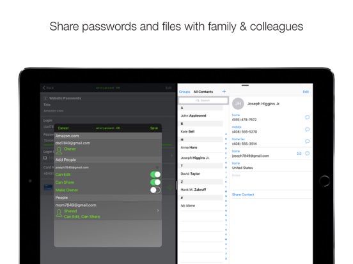
Task: Click message bubble icon beside (555) 478-7672
Action: (307, 117)
